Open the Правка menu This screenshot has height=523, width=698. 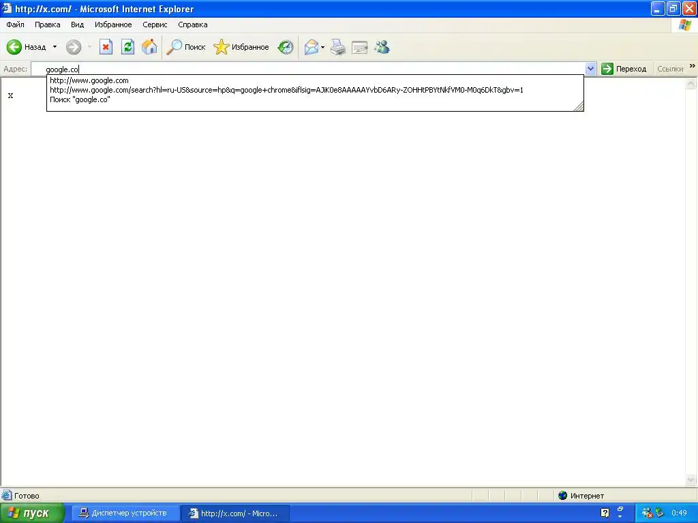point(48,25)
